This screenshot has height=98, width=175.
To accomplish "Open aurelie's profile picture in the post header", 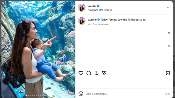I will (x=81, y=8).
